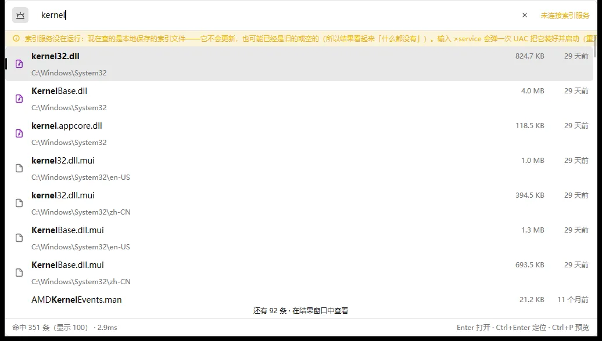602x341 pixels.
Task: Click the "11 个月前" date of AMDKernelEvents.man
Action: (x=573, y=300)
